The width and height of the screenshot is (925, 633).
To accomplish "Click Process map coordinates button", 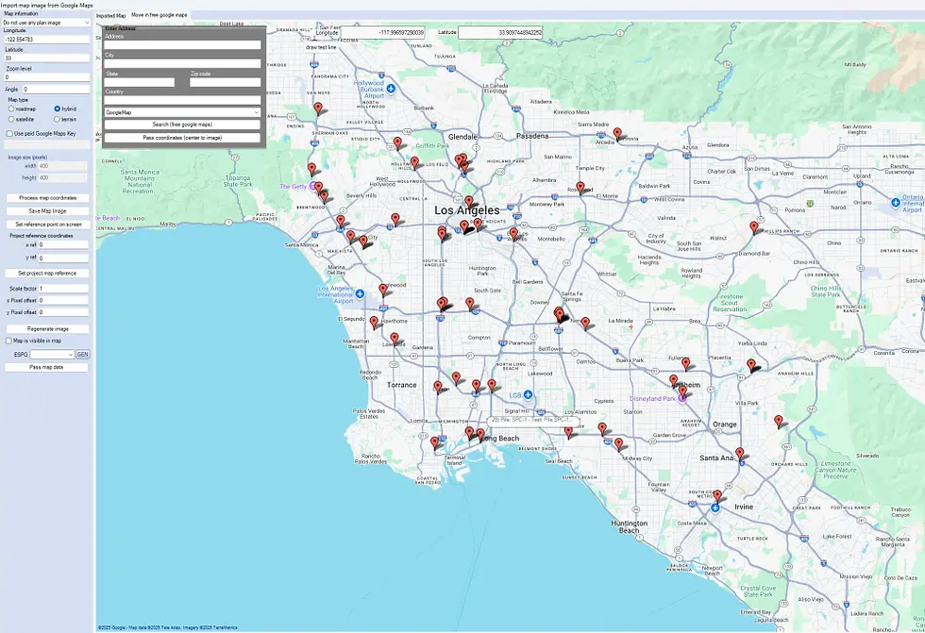I will pos(47,198).
